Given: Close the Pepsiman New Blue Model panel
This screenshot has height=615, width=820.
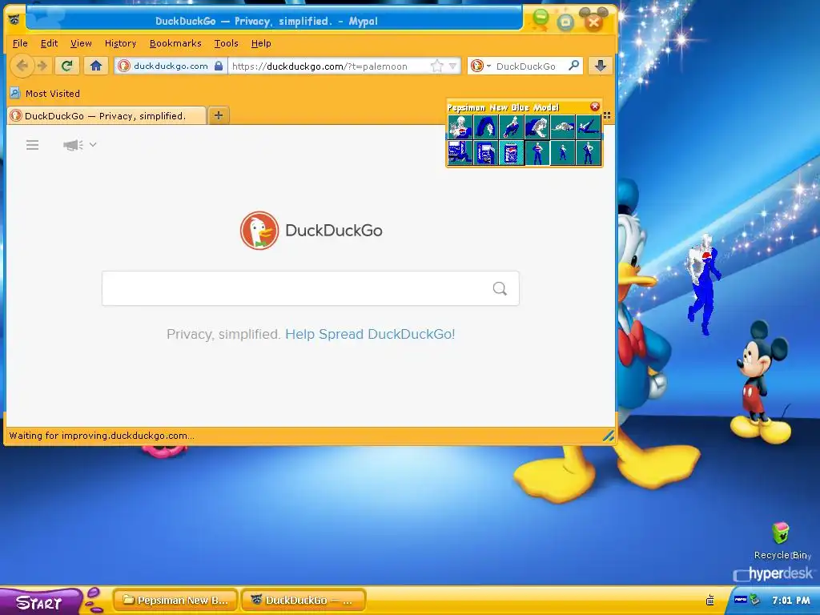Looking at the screenshot, I should coord(595,107).
